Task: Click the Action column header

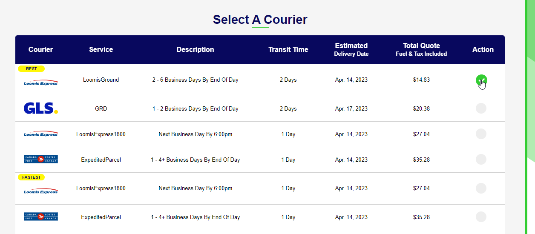Action: (x=483, y=49)
